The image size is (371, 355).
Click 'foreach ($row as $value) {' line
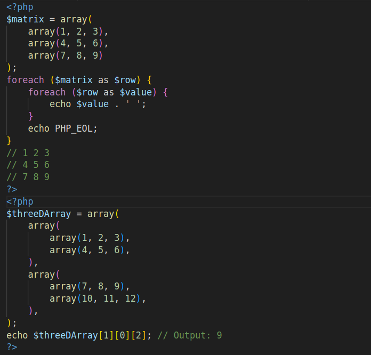(98, 92)
